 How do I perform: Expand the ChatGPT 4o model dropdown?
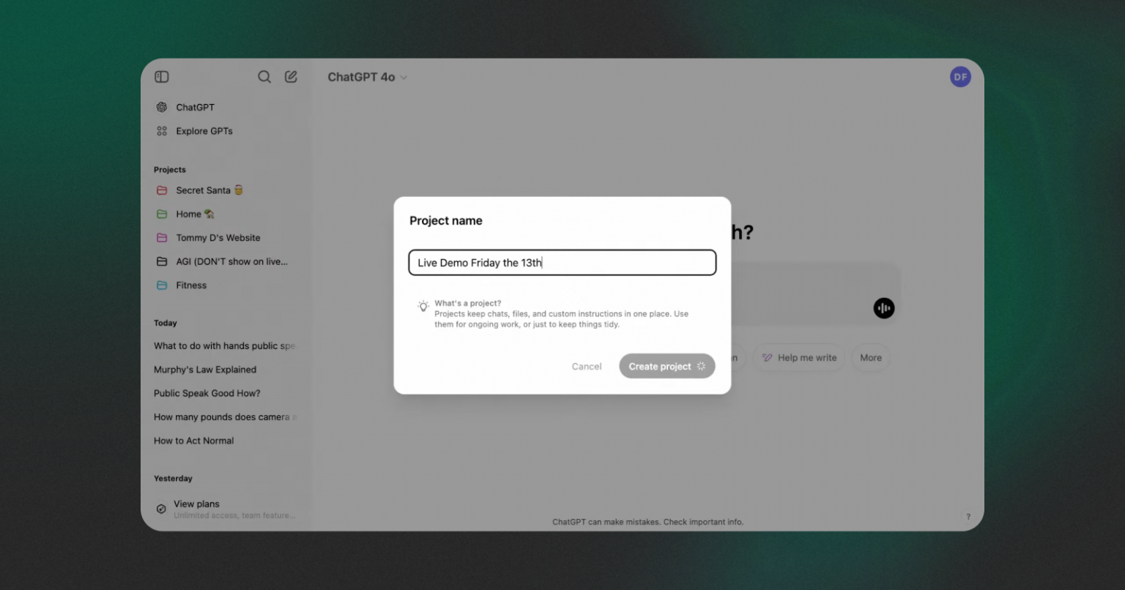click(x=367, y=77)
